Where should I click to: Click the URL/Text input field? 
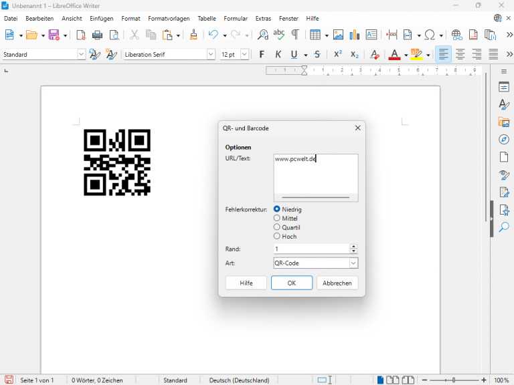[316, 177]
